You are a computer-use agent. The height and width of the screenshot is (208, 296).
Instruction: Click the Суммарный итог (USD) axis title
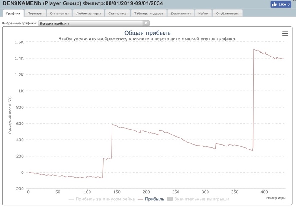pos(10,115)
